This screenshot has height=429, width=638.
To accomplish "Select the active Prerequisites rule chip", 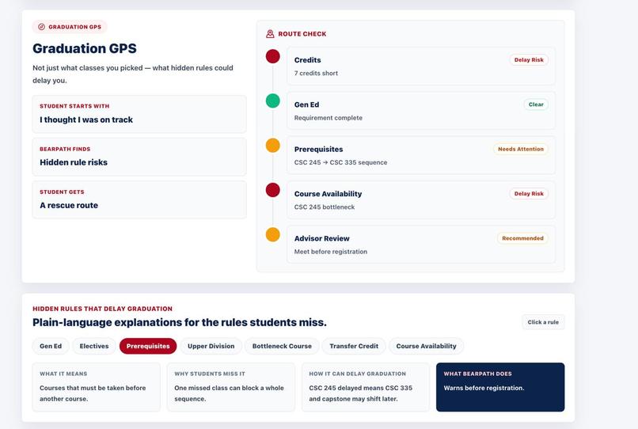I will point(148,346).
